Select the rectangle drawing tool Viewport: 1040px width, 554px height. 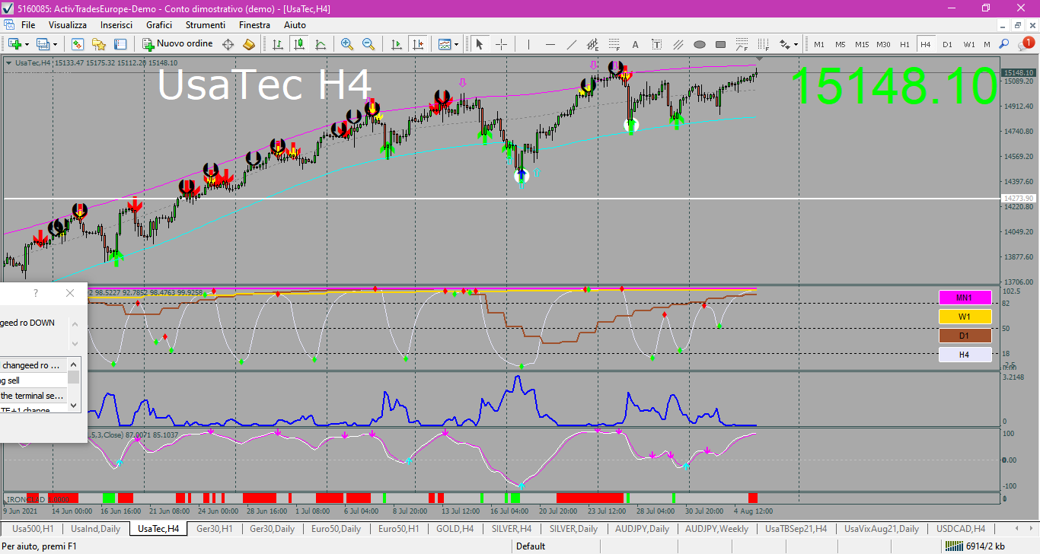click(x=721, y=44)
